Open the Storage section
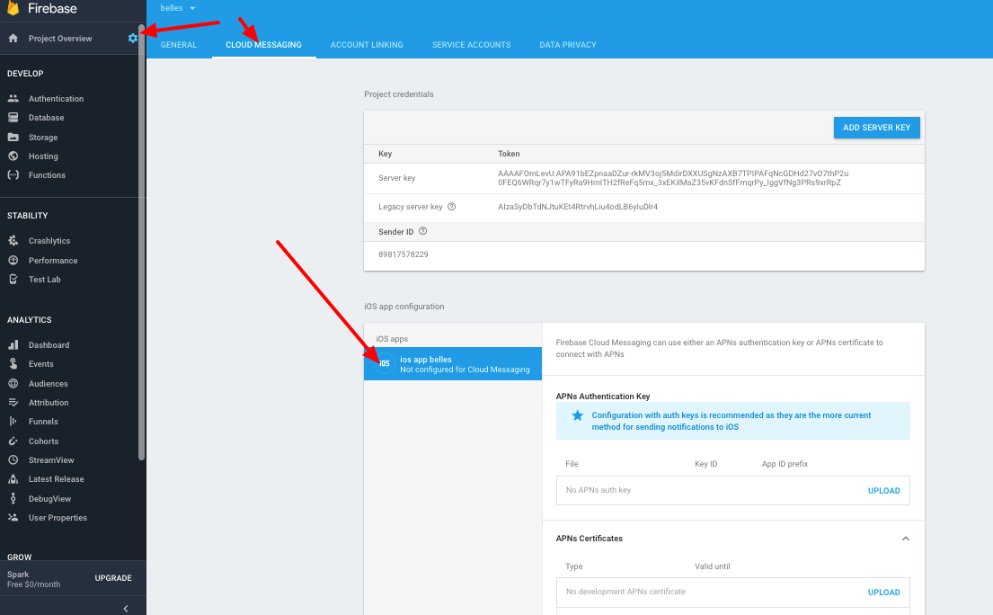Viewport: 993px width, 615px height. tap(43, 138)
